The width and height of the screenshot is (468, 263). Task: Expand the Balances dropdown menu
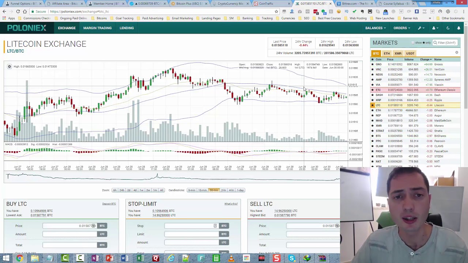pos(375,28)
